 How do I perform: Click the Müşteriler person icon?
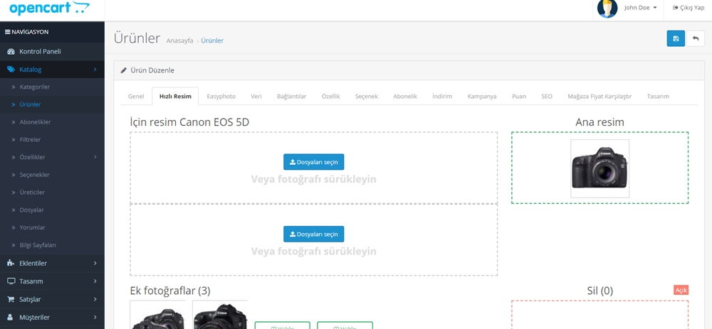(x=11, y=318)
